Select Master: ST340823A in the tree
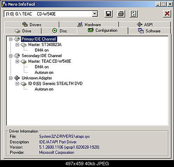Image resolution: width=174 pixels, height=167 pixels. coord(45,45)
